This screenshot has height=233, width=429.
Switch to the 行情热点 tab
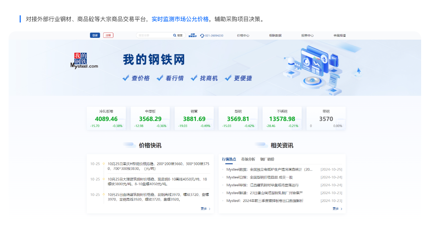coord(229,159)
